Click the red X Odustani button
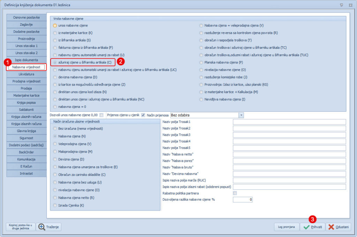The height and width of the screenshot is (237, 357). 338,227
